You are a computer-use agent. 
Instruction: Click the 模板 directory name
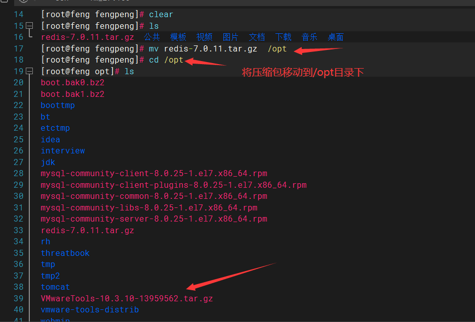pos(178,37)
